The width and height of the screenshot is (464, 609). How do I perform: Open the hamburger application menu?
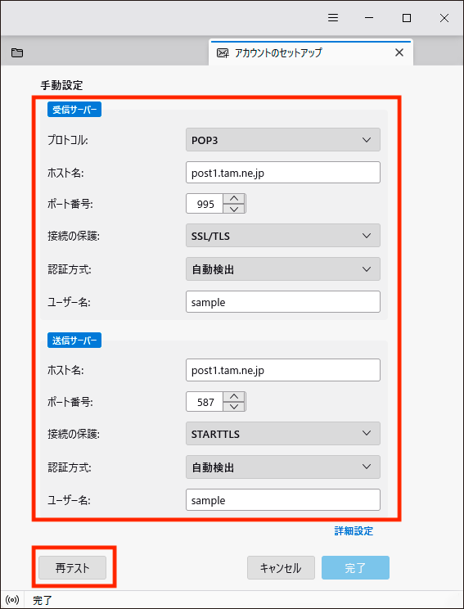click(x=333, y=18)
